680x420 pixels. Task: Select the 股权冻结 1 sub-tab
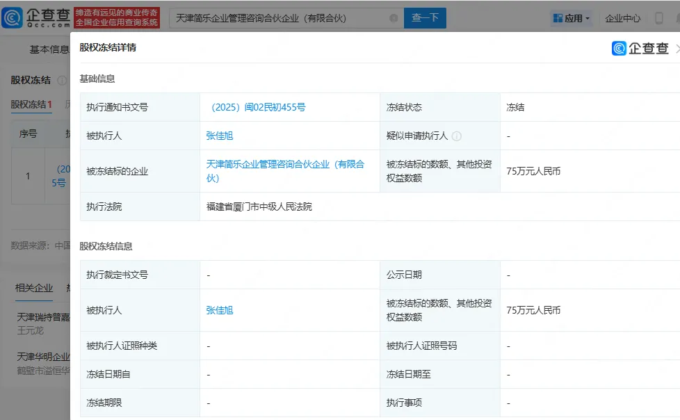31,104
